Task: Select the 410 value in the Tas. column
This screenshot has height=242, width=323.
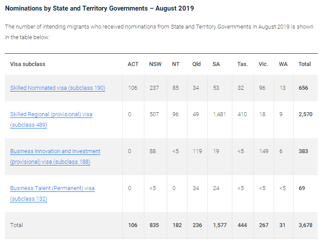Action: (x=242, y=114)
